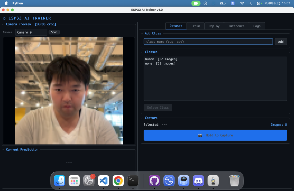Viewport: 294px width, 191px height.
Task: Click the green camera-in-use indicator in the menu bar
Action: click(196, 3)
